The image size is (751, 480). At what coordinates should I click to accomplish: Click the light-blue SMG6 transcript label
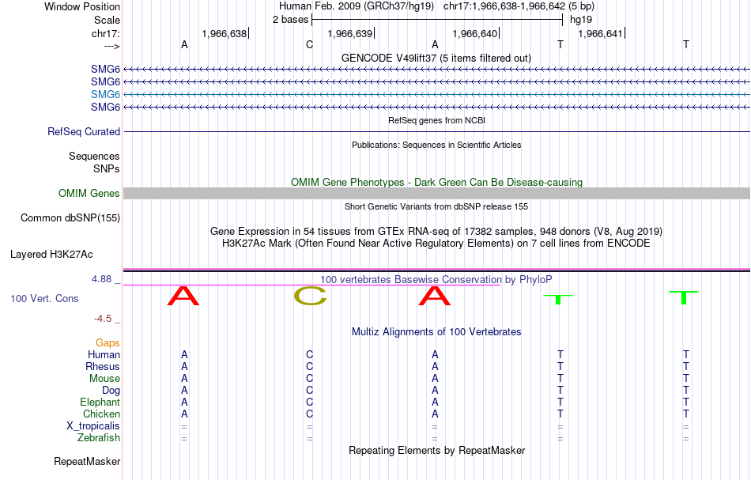[x=105, y=94]
